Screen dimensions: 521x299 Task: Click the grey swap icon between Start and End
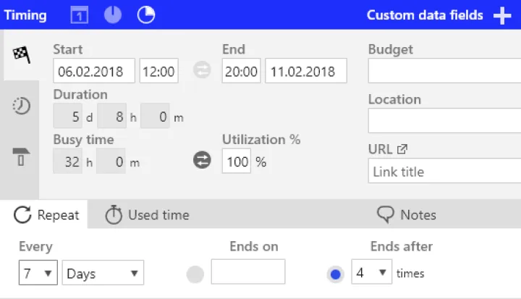click(x=202, y=70)
